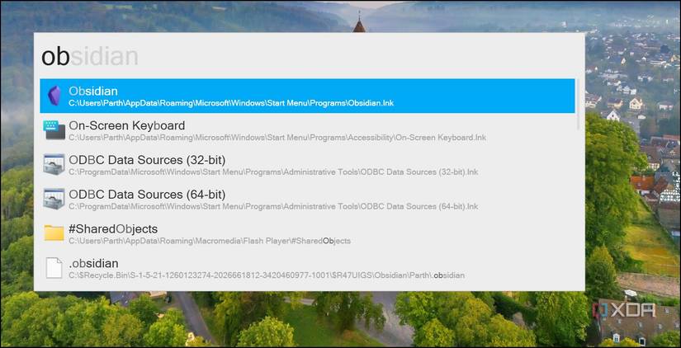This screenshot has height=348, width=681.
Task: Click the $Recycle.Bin path text
Action: coord(267,275)
